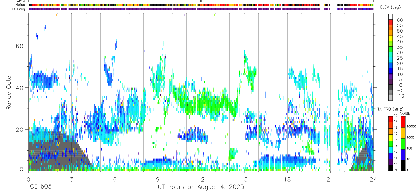Click the '60' elevation colorbar value

[x=399, y=20]
